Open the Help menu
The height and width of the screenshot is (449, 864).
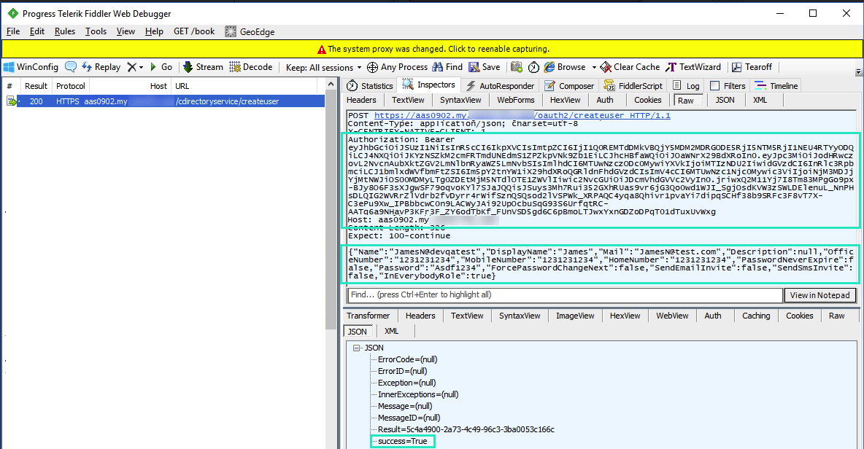tap(154, 31)
